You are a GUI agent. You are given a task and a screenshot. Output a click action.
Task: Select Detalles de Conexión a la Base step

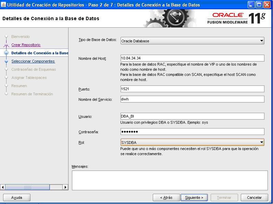click(40, 53)
